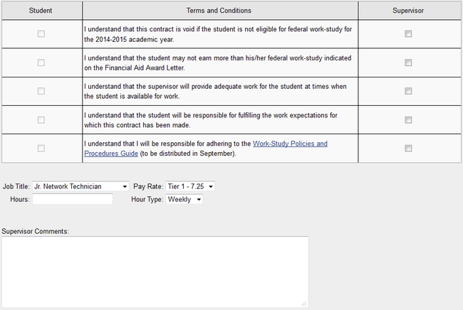Image resolution: width=463 pixels, height=310 pixels.
Task: Click the Supervisor column header
Action: [408, 11]
